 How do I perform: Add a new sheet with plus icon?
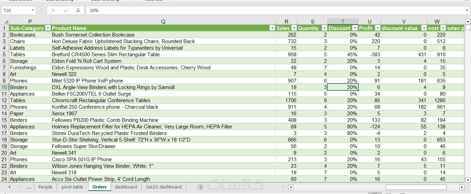click(200, 187)
